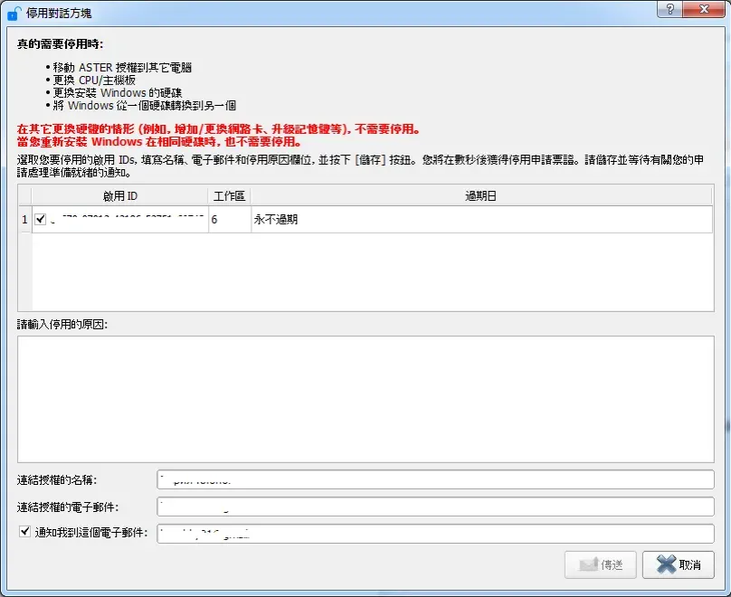Click the padlock icon in the title bar

[13, 11]
